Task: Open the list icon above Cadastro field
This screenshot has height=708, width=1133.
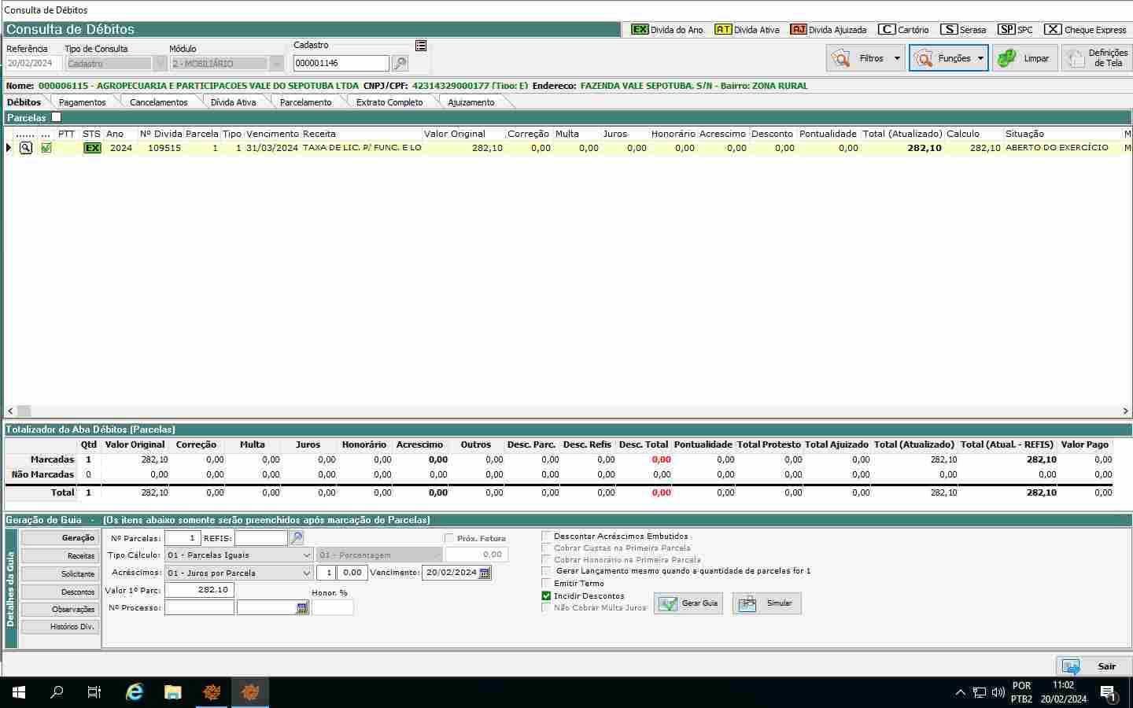Action: click(421, 46)
